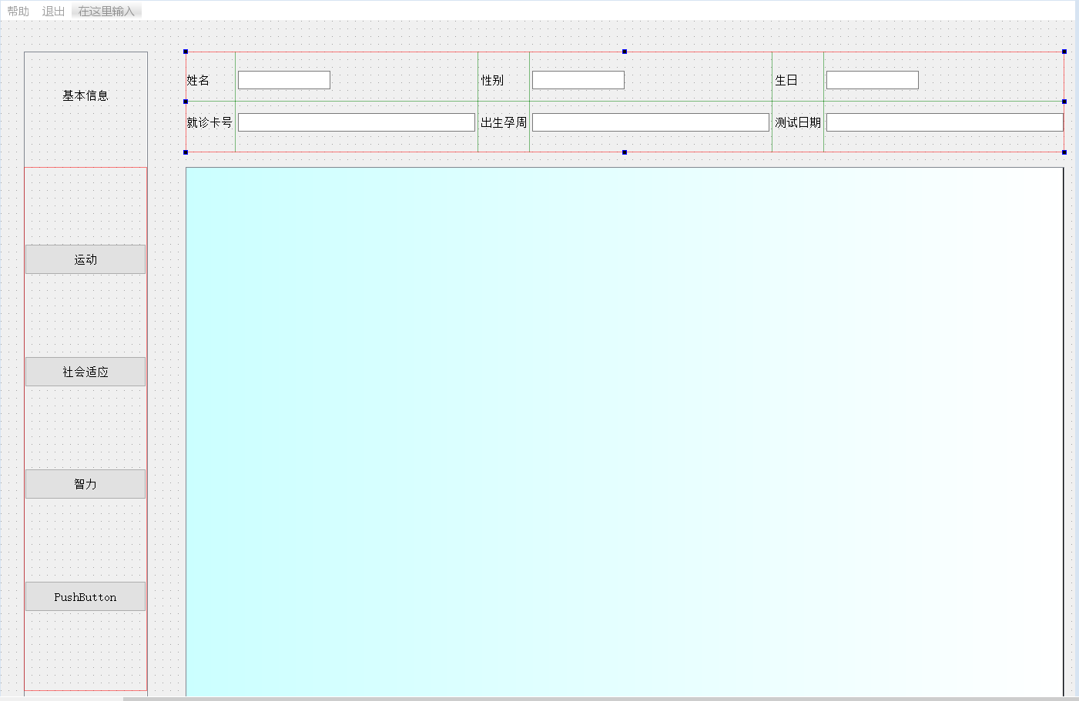Click the 智力 button

tap(85, 484)
